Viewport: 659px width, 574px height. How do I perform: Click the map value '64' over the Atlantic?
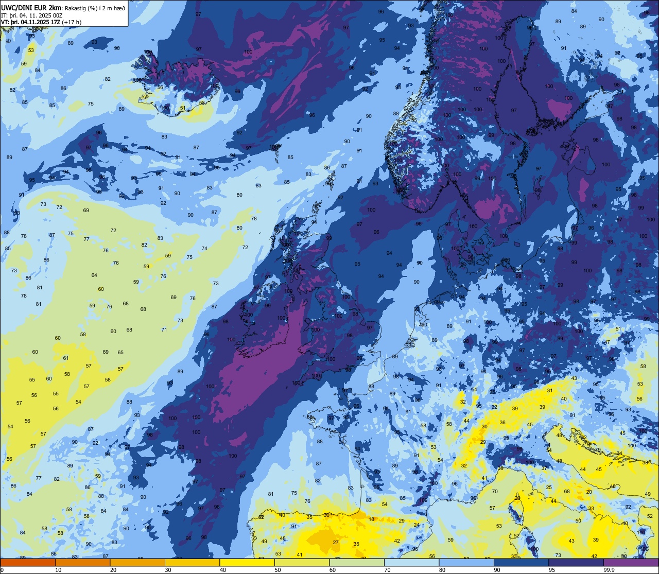94,275
